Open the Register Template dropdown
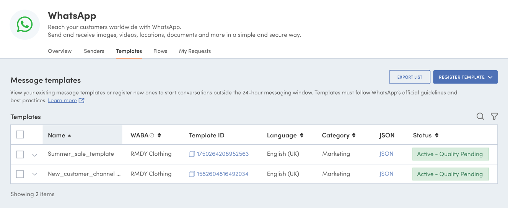 pos(465,77)
